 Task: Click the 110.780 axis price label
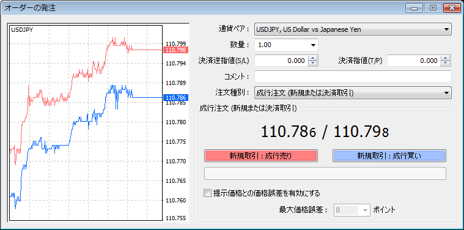(x=176, y=122)
